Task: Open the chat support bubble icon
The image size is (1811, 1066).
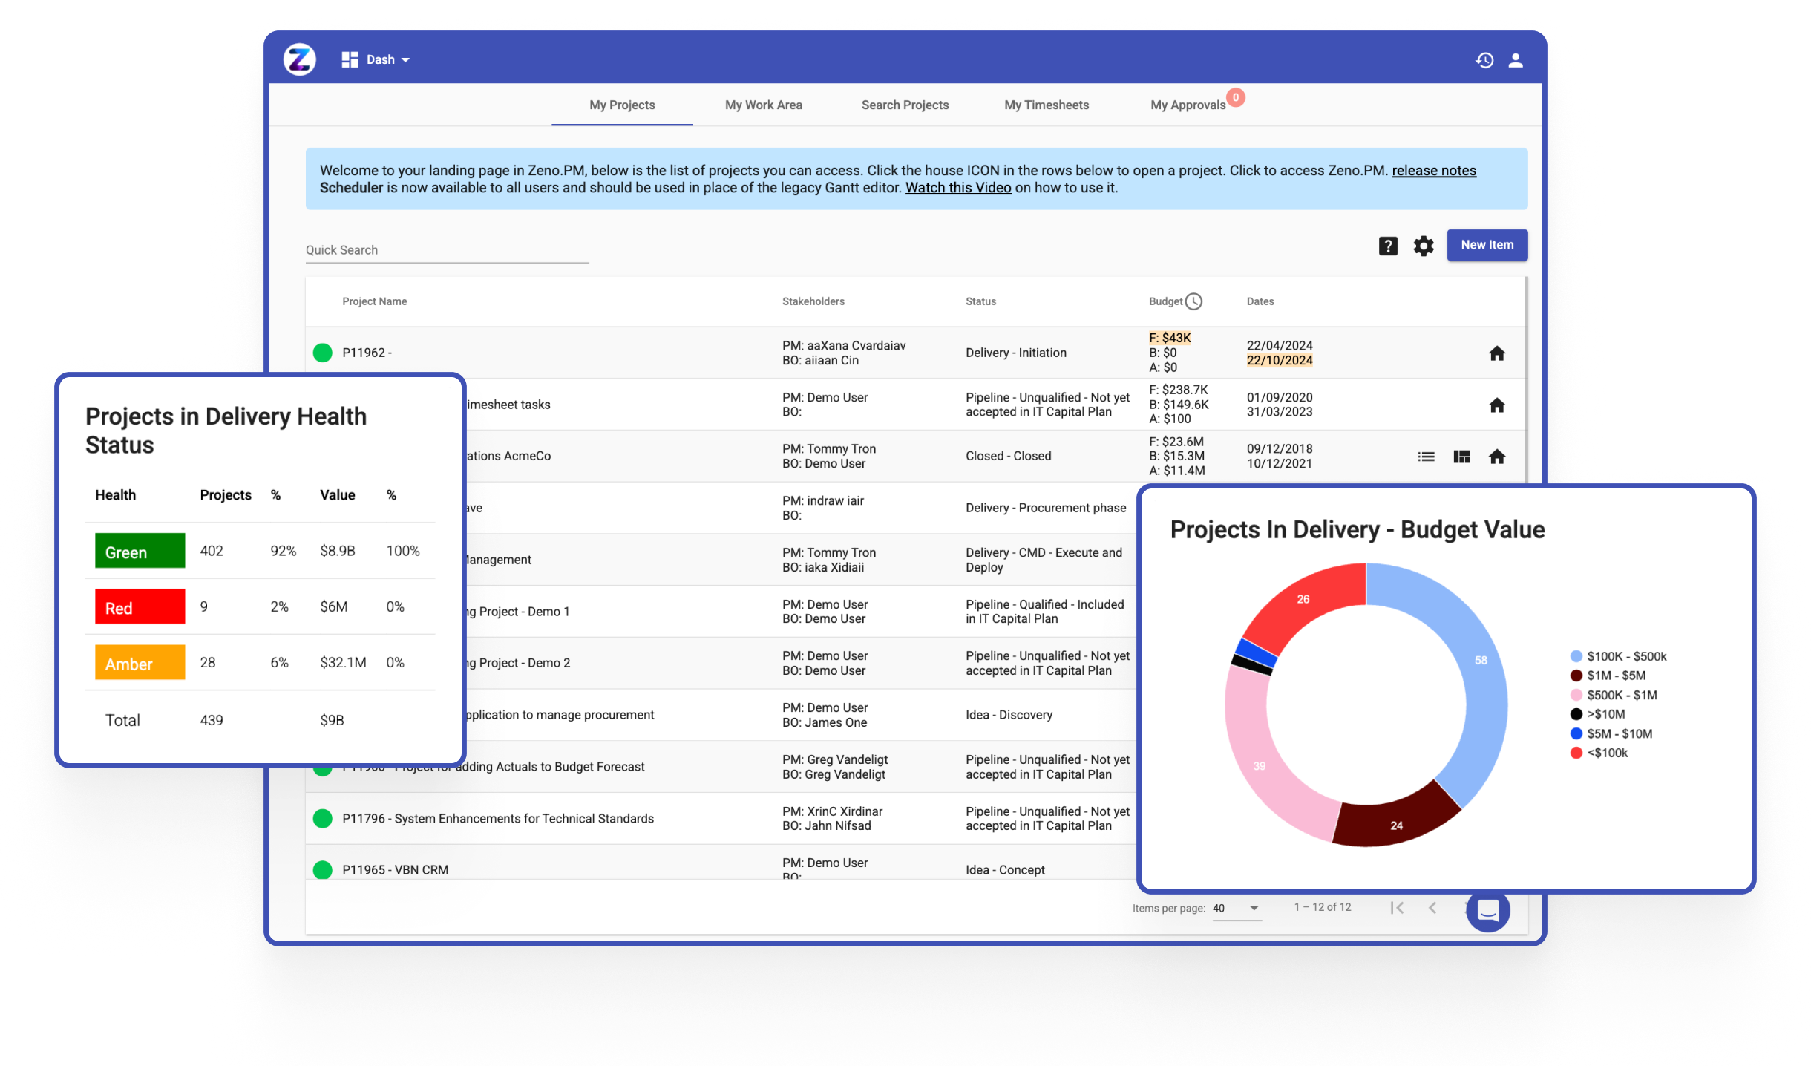Action: (1487, 910)
